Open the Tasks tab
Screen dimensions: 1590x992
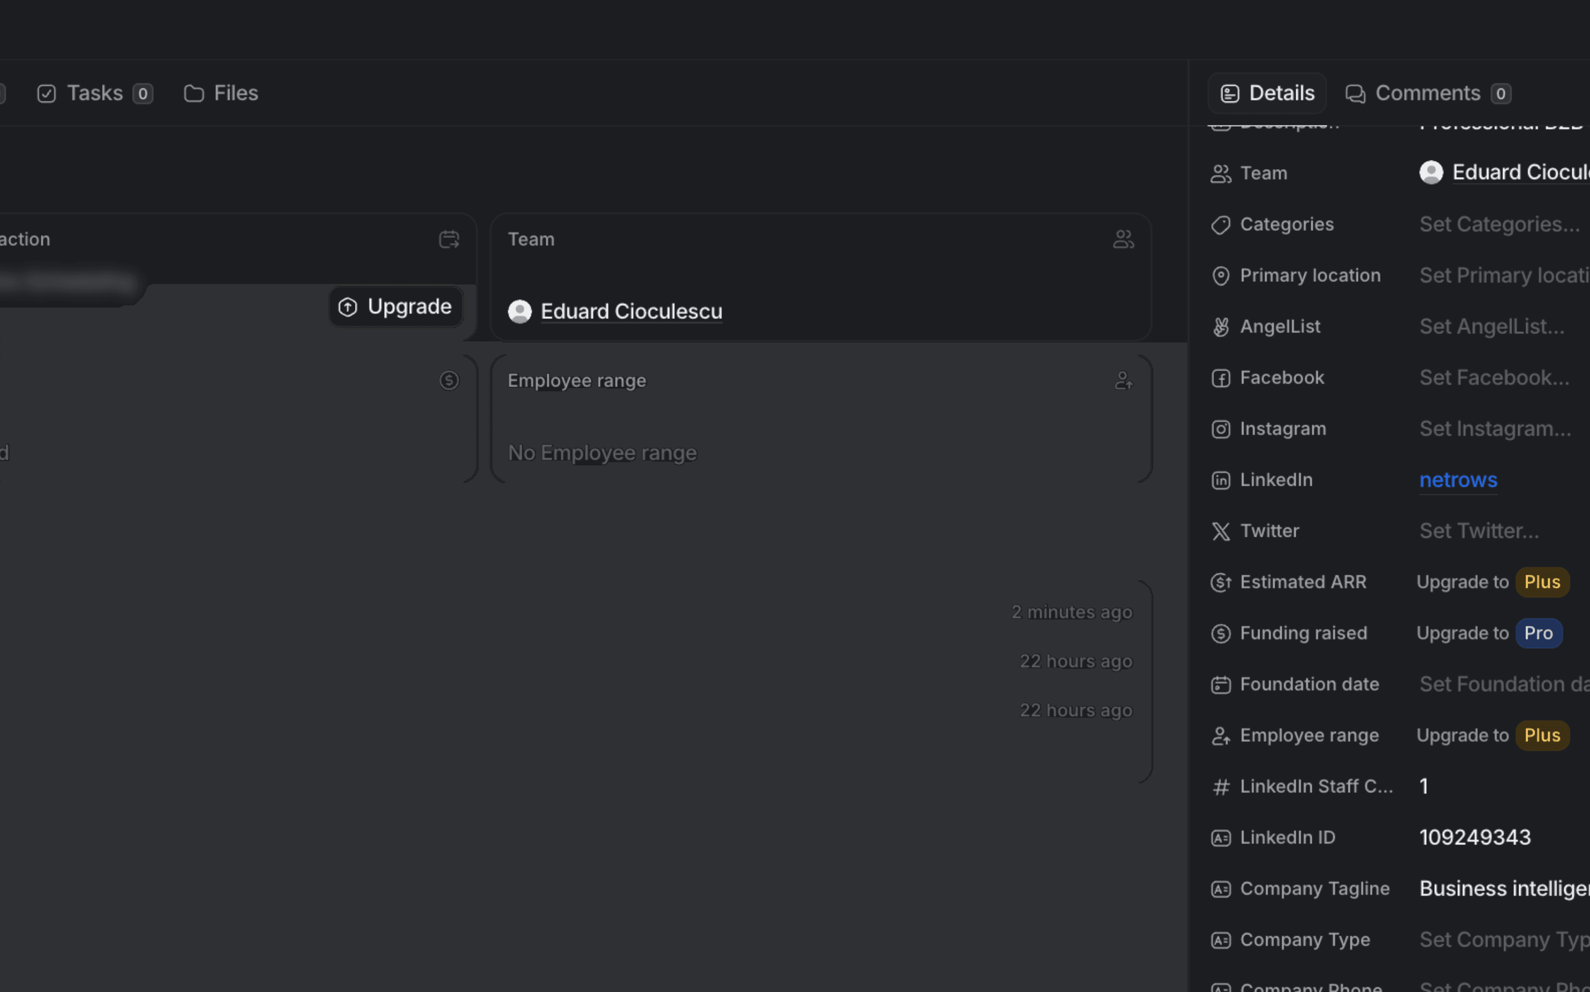[95, 93]
